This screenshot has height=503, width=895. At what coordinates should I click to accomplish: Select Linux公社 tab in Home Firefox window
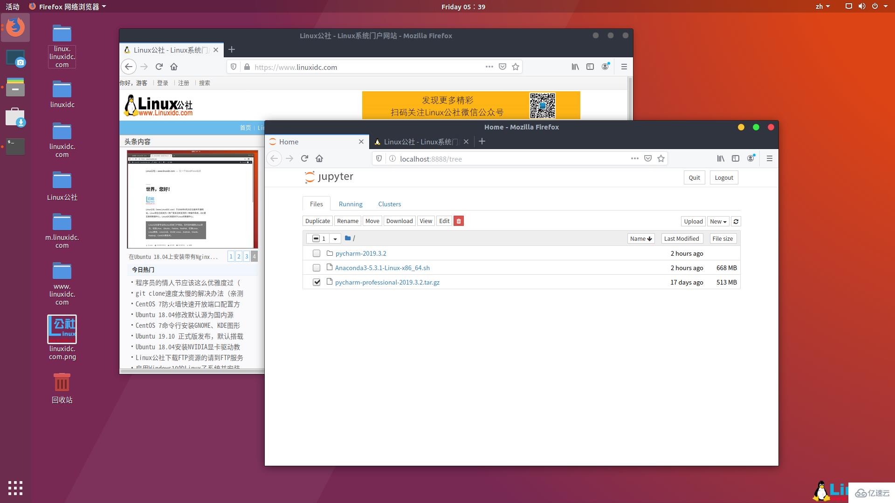pyautogui.click(x=421, y=142)
